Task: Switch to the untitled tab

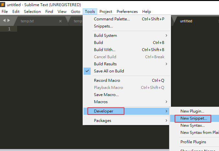Action: 196,21
